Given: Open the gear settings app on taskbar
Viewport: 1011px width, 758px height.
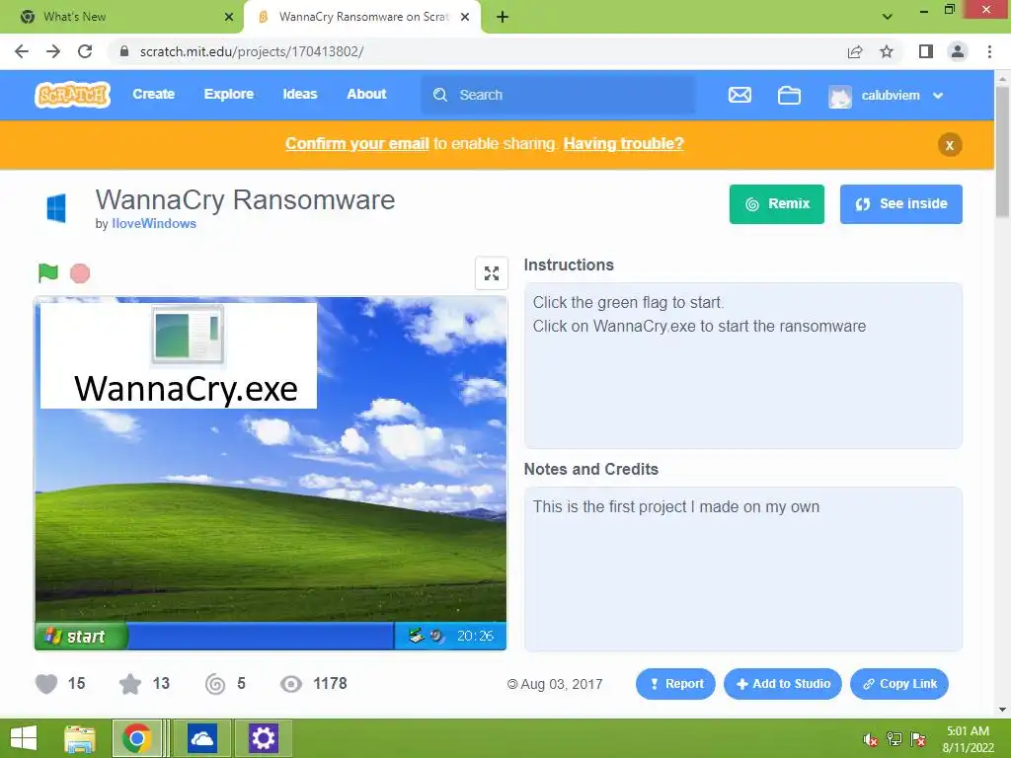Looking at the screenshot, I should tap(263, 738).
